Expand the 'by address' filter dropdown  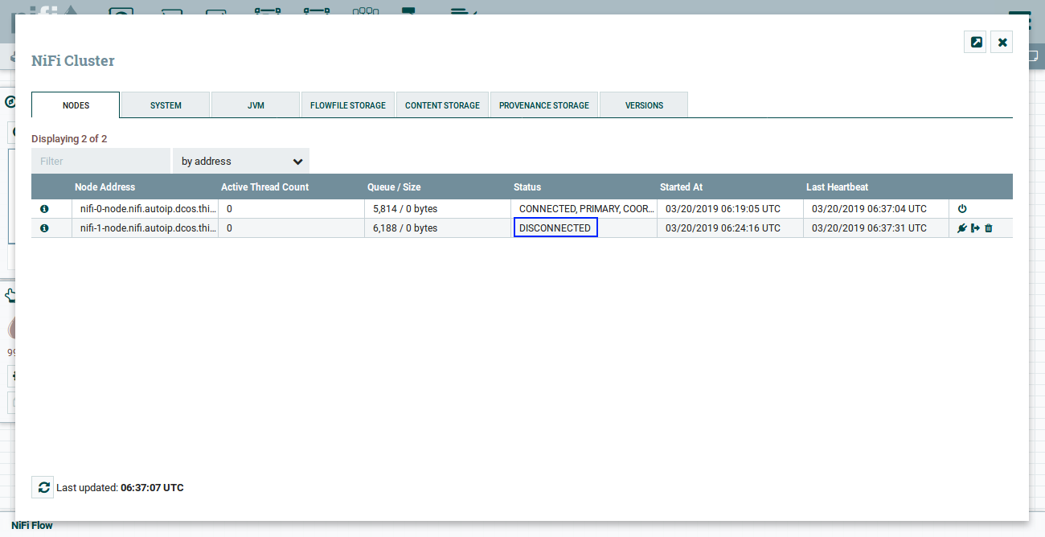[241, 162]
